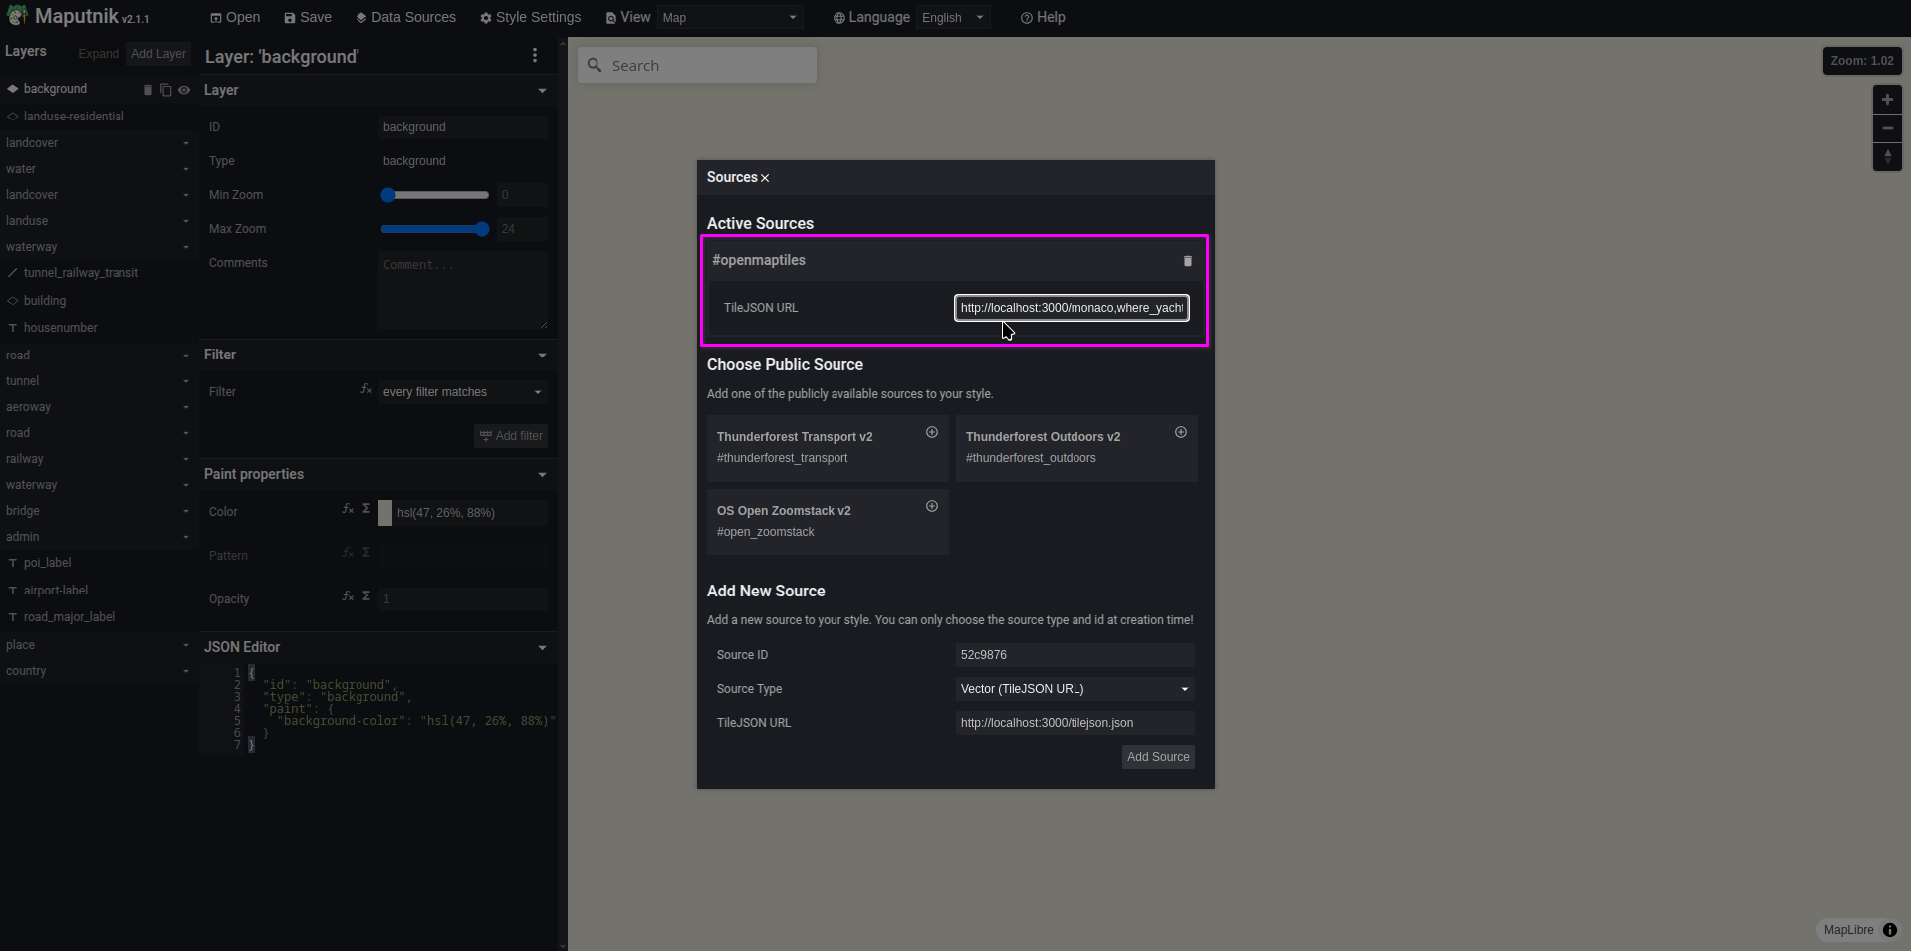Zoom out on the map
The image size is (1911, 951).
(1887, 128)
